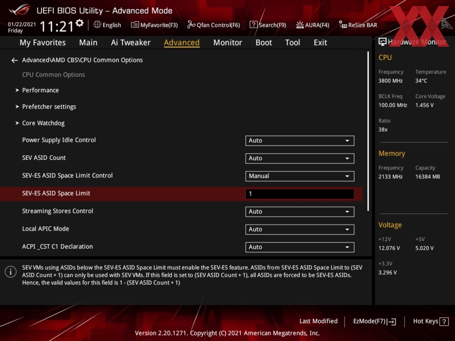
Task: Select ACPI _CST C1 Declaration label
Action: click(x=58, y=246)
